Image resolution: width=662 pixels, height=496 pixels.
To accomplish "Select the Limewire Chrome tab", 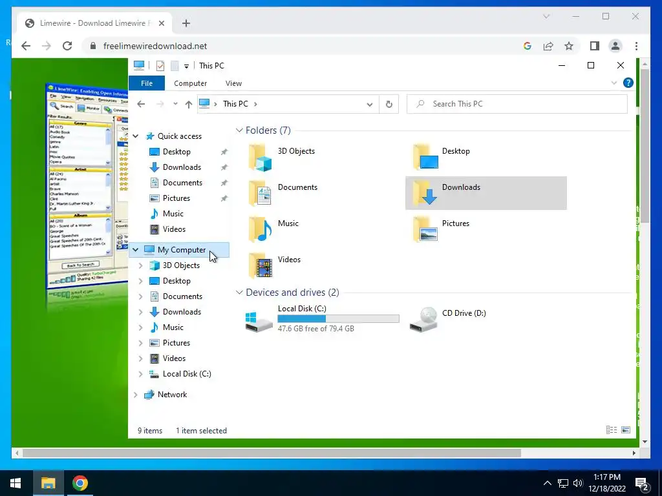I will [x=95, y=23].
